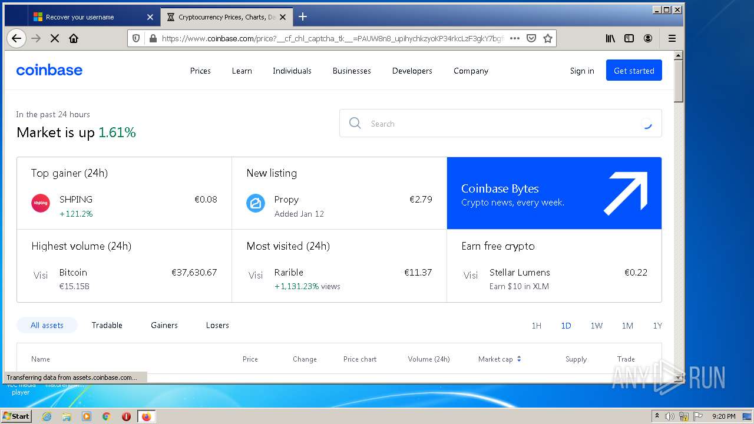Open the Learn nav menu
The height and width of the screenshot is (424, 754).
[242, 71]
